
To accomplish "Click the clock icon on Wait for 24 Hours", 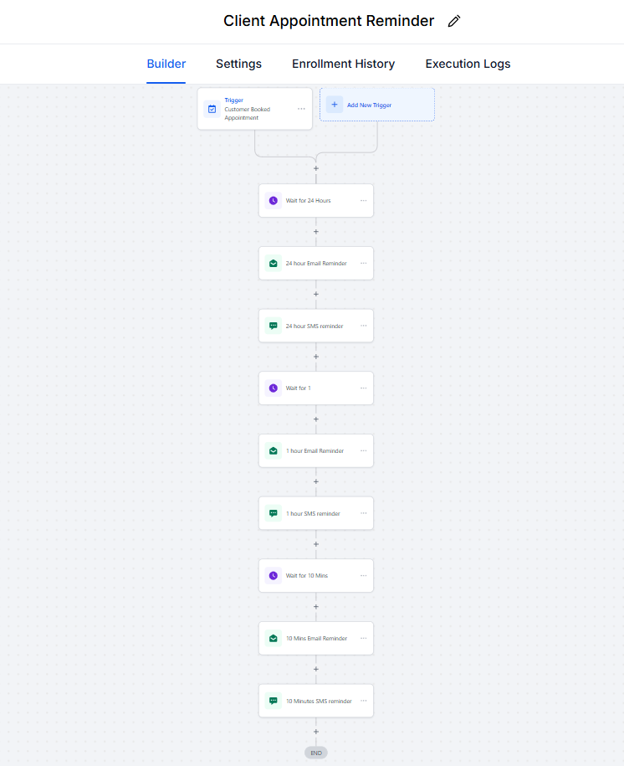I will [273, 201].
